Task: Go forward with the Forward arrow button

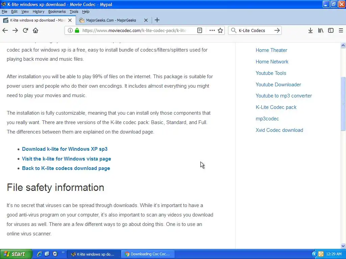Action: coord(15,30)
